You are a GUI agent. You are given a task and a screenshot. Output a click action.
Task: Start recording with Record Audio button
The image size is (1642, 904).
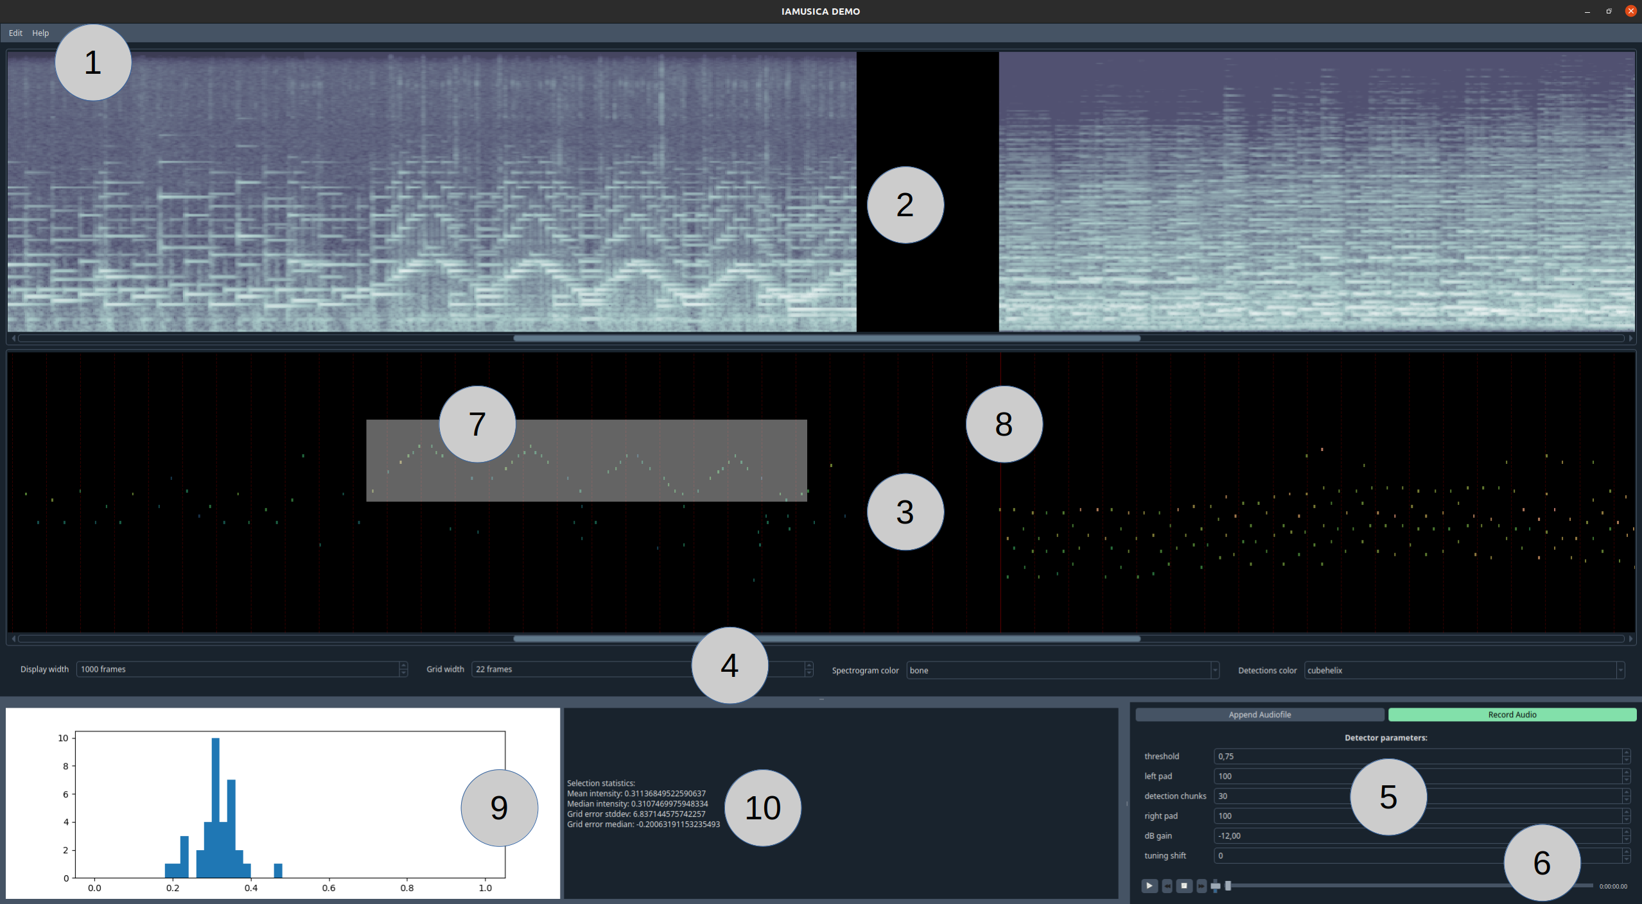point(1512,715)
